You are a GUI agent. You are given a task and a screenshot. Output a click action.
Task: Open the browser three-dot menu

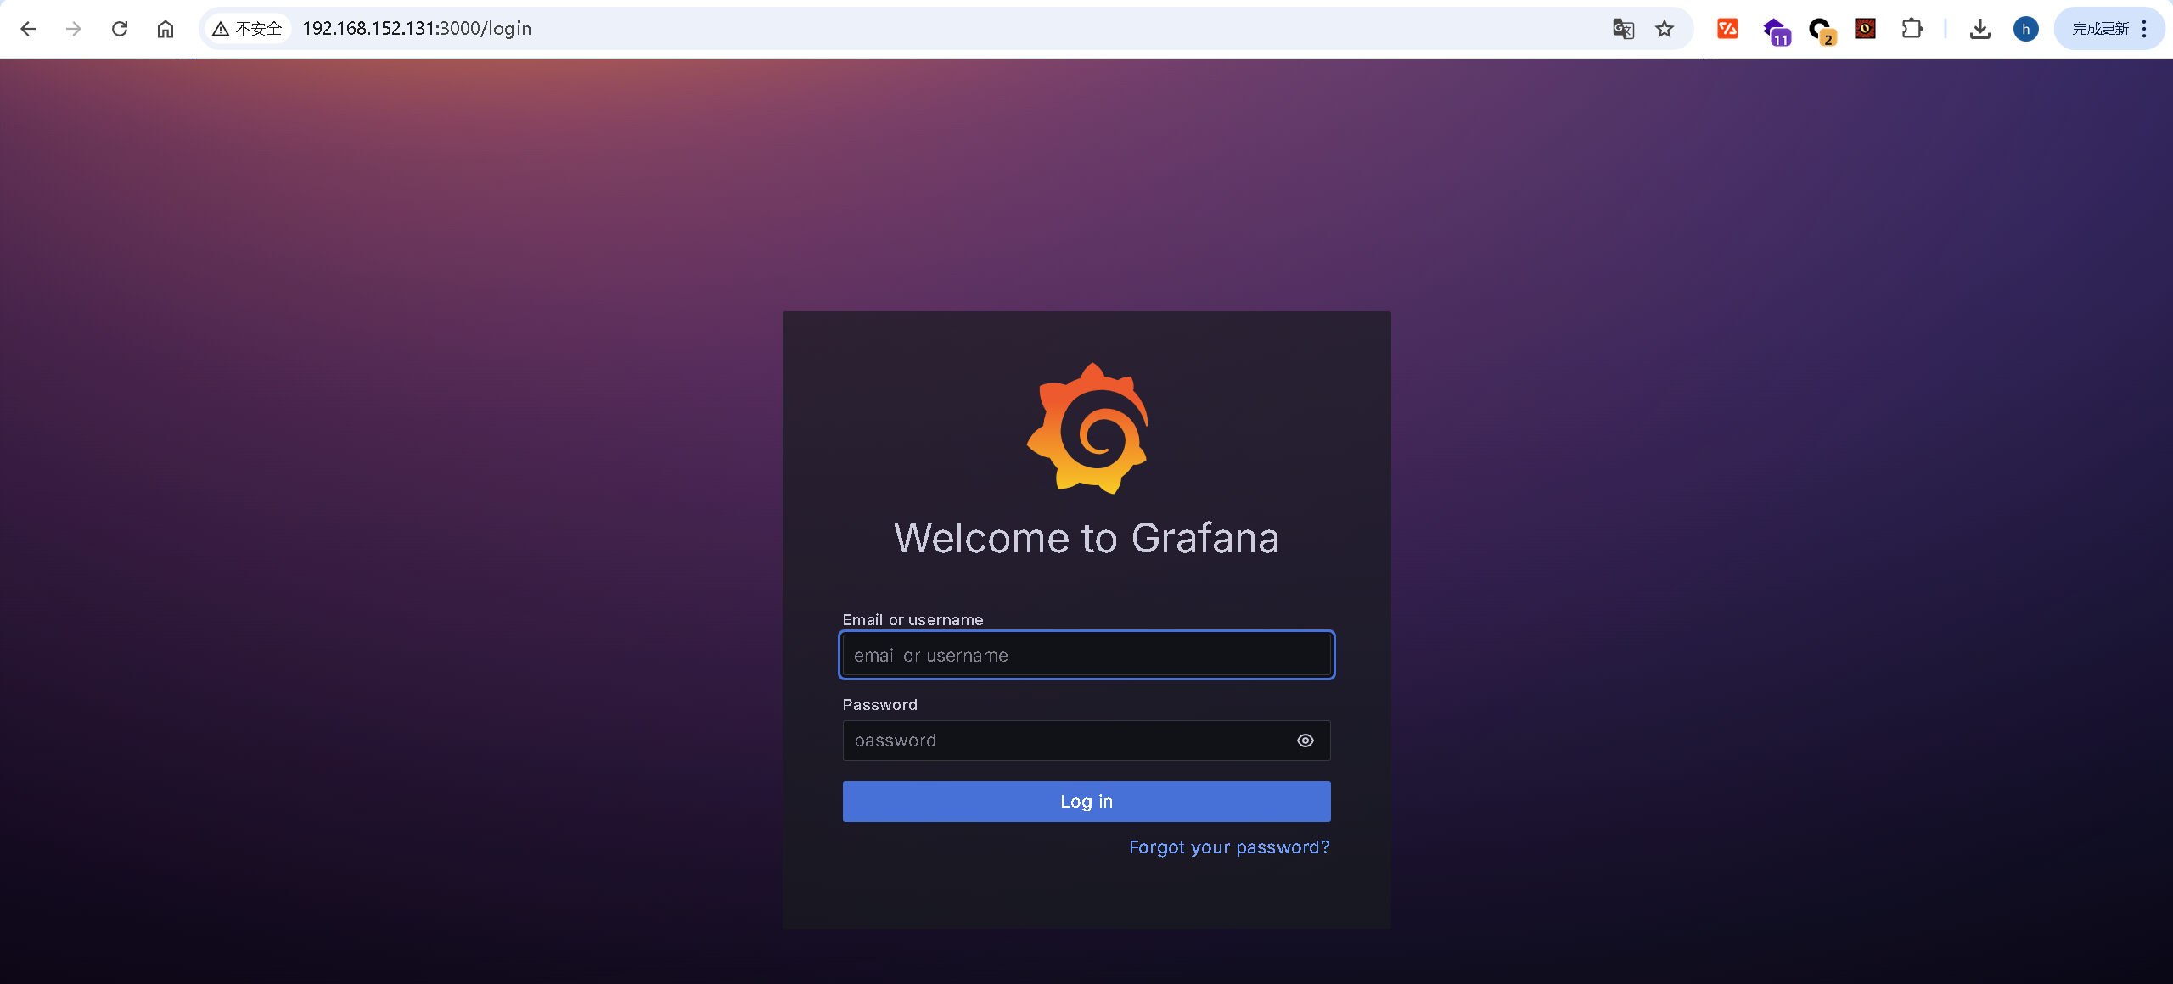[x=2144, y=29]
